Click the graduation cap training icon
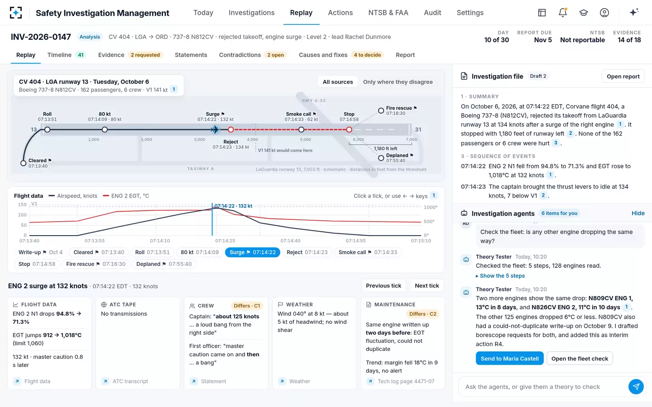Image resolution: width=652 pixels, height=407 pixels. pos(584,13)
